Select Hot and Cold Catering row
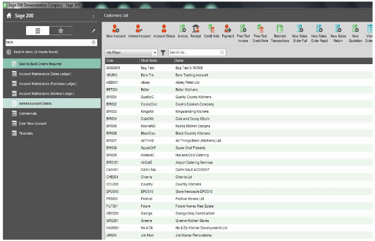 (x=239, y=155)
